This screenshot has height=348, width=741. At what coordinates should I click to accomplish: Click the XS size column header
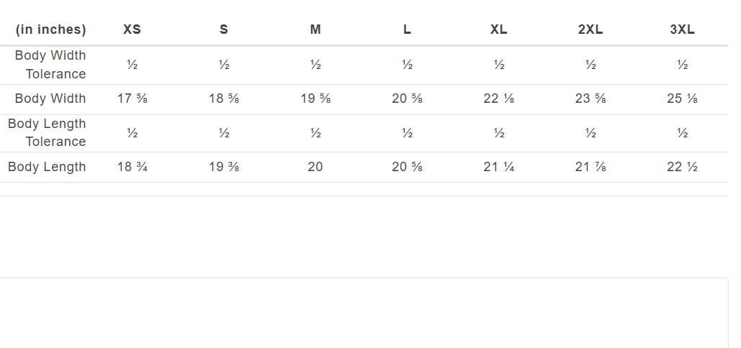coord(132,29)
